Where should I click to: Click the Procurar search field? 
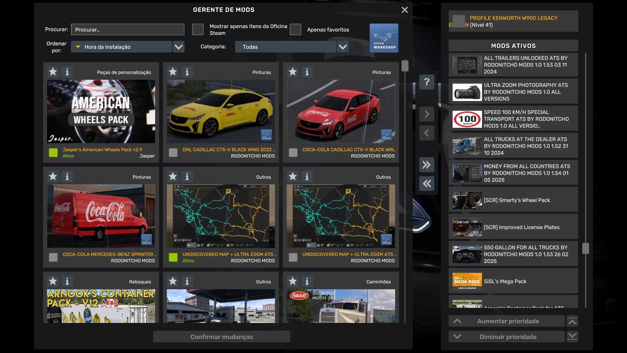tap(127, 29)
